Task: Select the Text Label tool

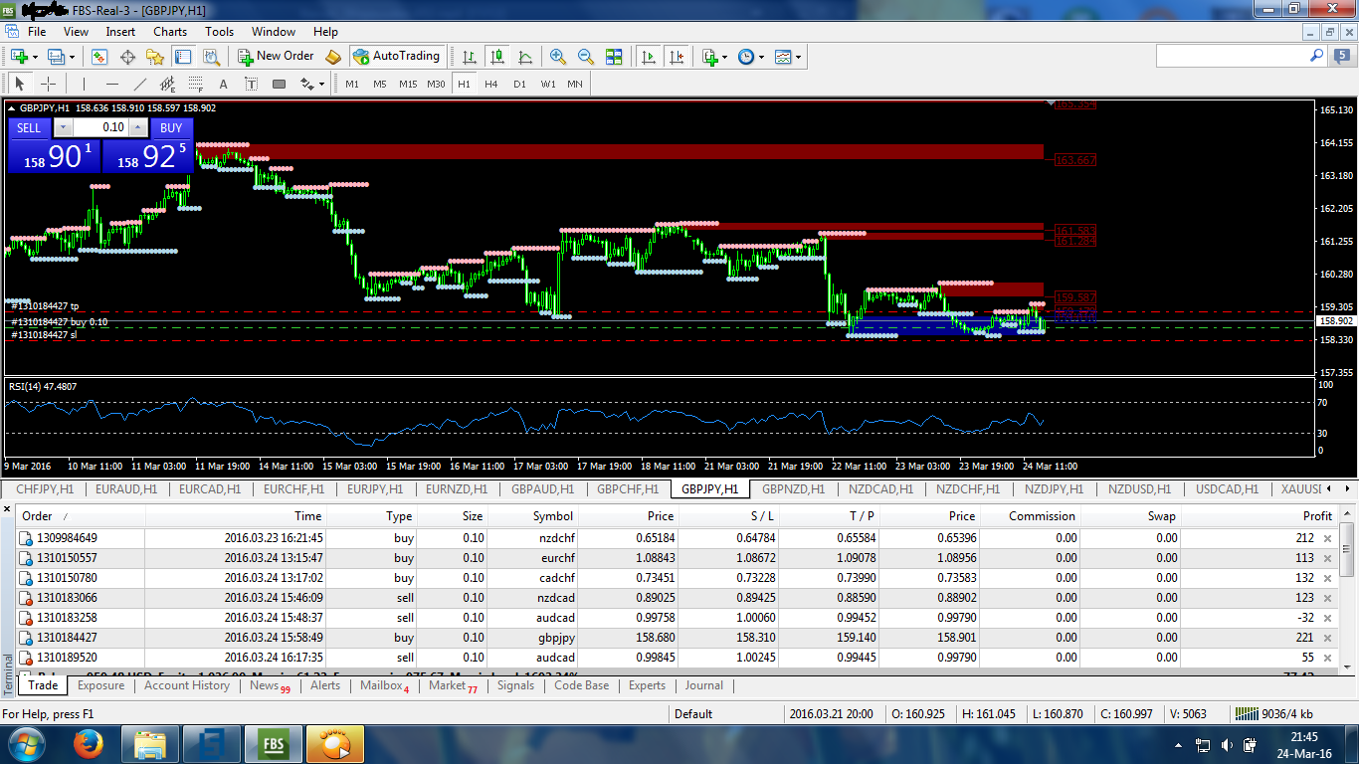Action: (252, 84)
